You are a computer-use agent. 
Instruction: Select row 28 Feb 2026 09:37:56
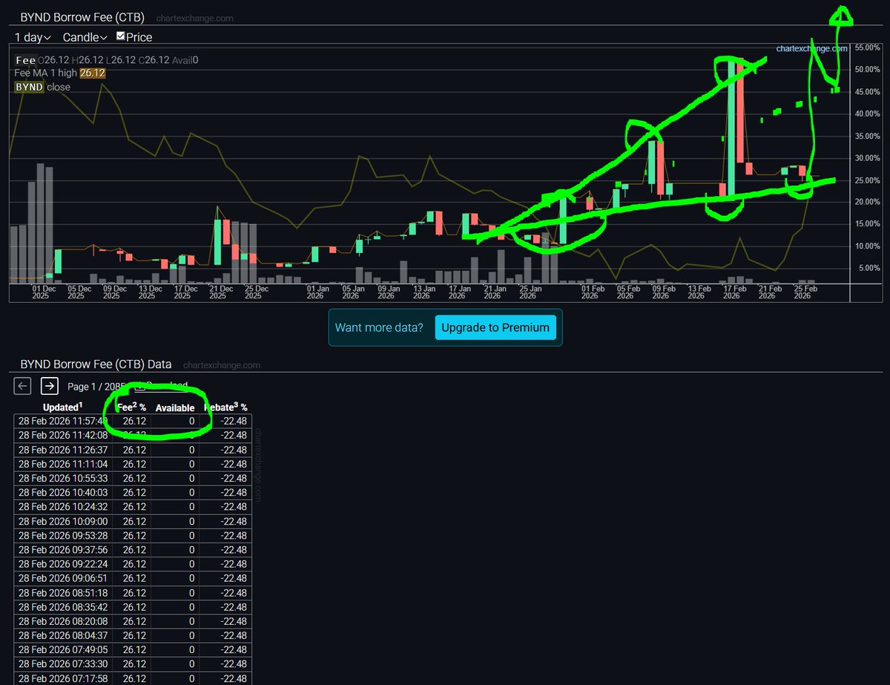point(133,549)
